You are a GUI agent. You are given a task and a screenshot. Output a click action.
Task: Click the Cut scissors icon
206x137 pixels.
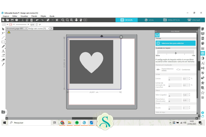tap(23, 20)
